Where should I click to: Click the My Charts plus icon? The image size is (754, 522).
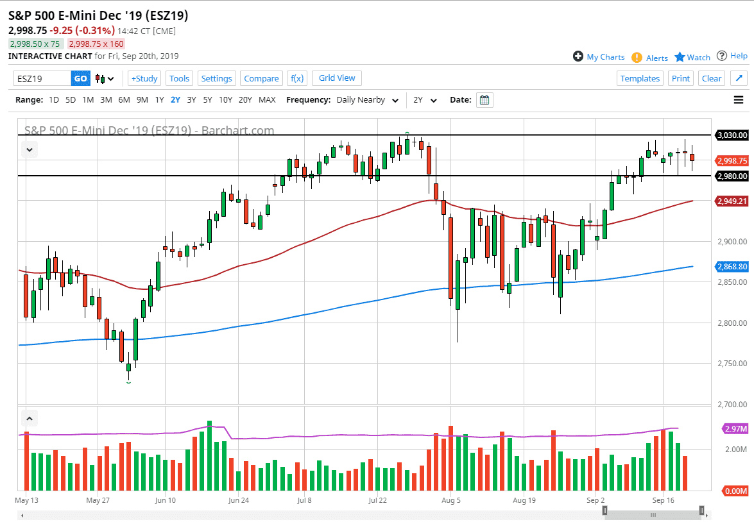click(578, 56)
